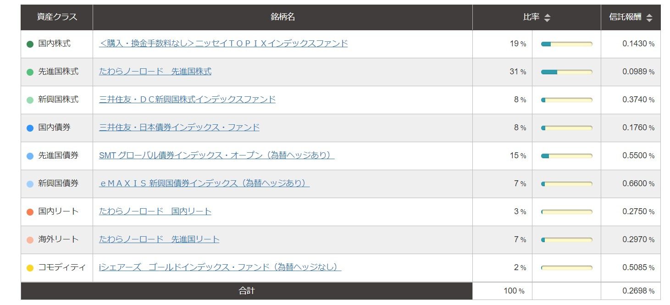Viewport: 670px width, 305px height.
Task: Open たわらノーロード 国内リート link
Action: 155,211
